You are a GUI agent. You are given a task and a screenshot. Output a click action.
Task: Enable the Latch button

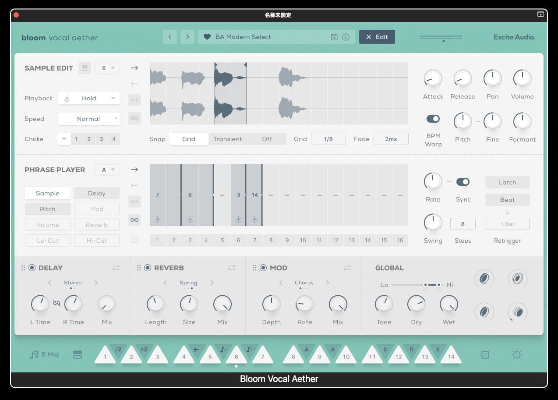point(508,182)
